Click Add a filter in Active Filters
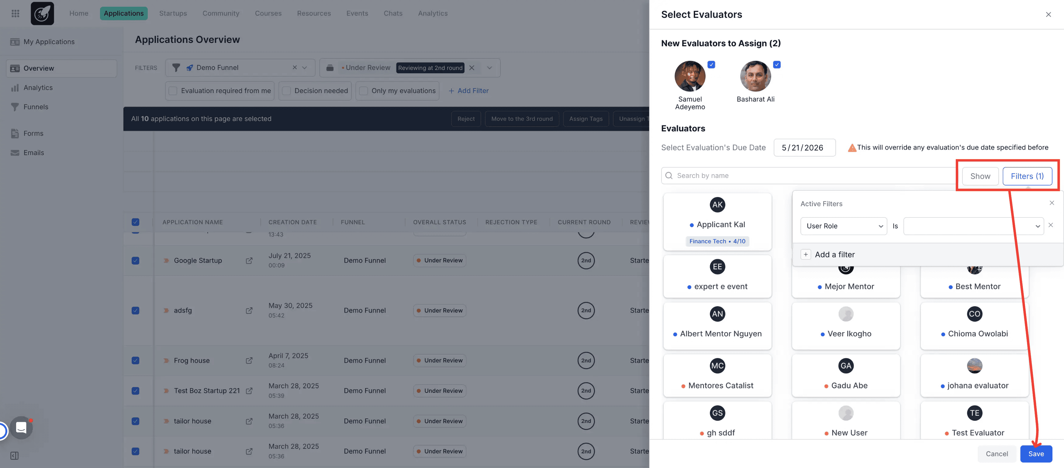 828,255
